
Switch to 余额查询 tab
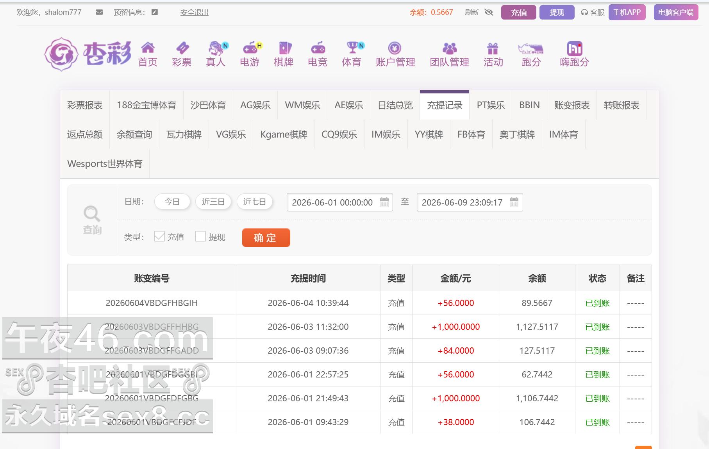134,134
